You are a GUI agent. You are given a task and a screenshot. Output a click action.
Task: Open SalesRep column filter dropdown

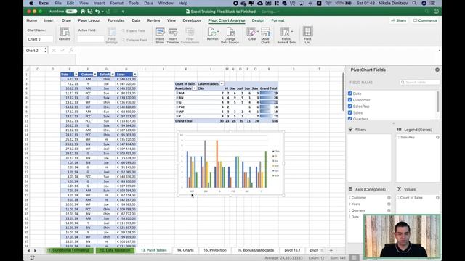point(113,75)
